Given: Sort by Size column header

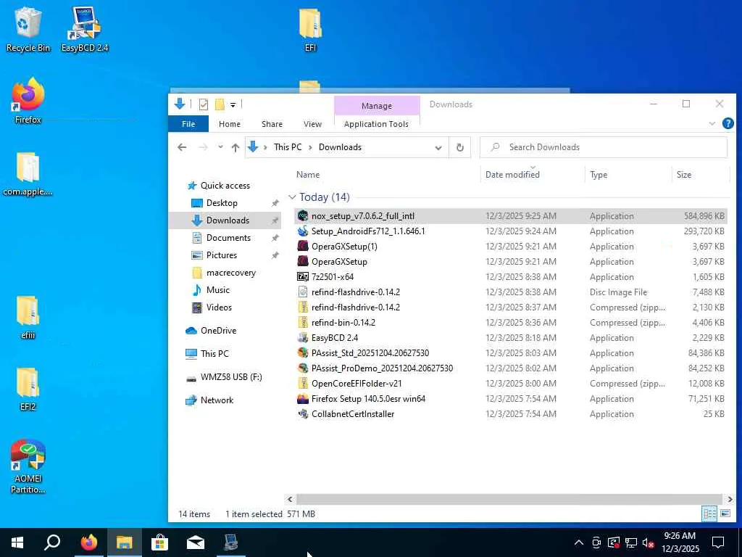Looking at the screenshot, I should pyautogui.click(x=684, y=174).
